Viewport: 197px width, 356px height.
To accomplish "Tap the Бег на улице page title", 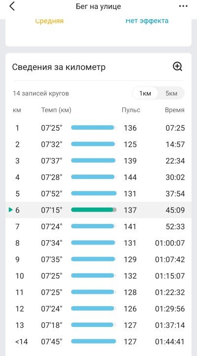I will [98, 6].
